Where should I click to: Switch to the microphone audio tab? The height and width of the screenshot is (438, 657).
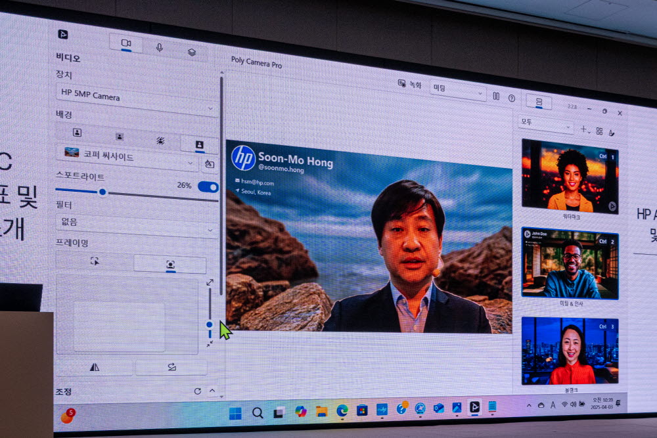(x=159, y=47)
